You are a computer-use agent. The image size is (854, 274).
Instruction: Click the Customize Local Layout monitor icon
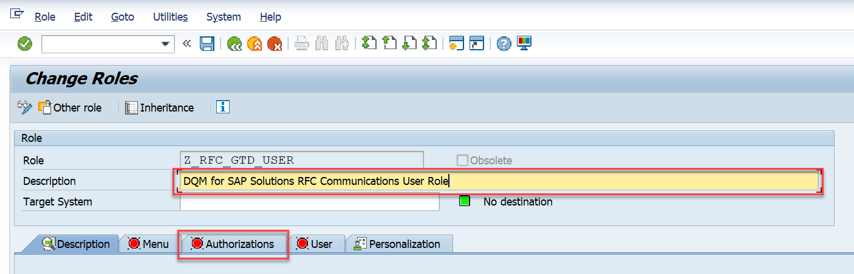pyautogui.click(x=524, y=44)
